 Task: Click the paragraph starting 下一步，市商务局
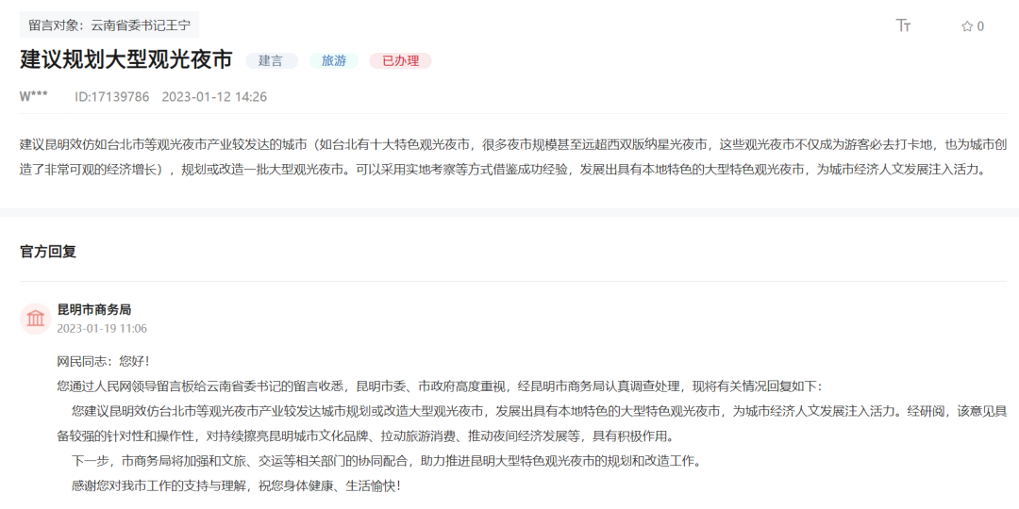[x=386, y=462]
